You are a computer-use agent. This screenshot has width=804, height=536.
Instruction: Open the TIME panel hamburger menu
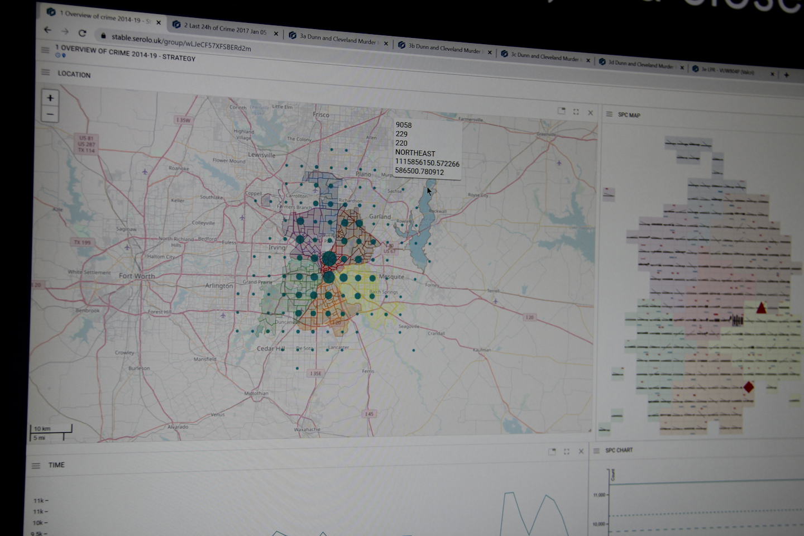point(36,465)
